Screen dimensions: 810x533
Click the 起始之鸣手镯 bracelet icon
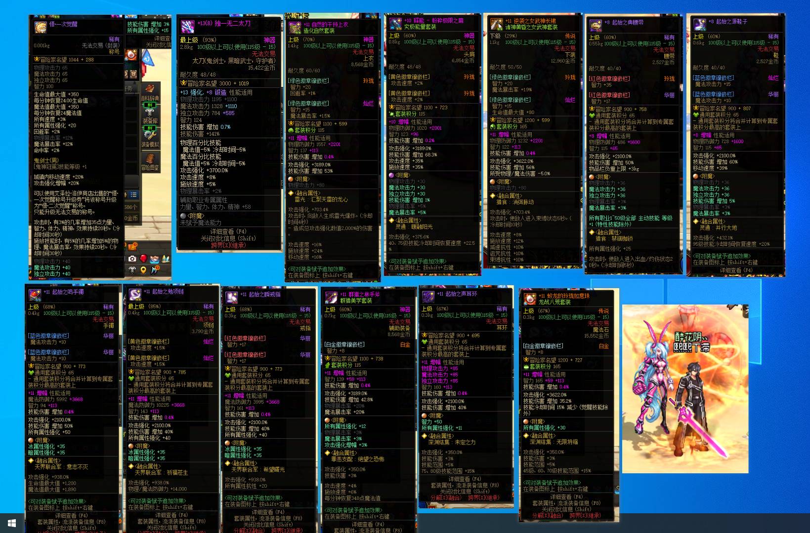[35, 295]
